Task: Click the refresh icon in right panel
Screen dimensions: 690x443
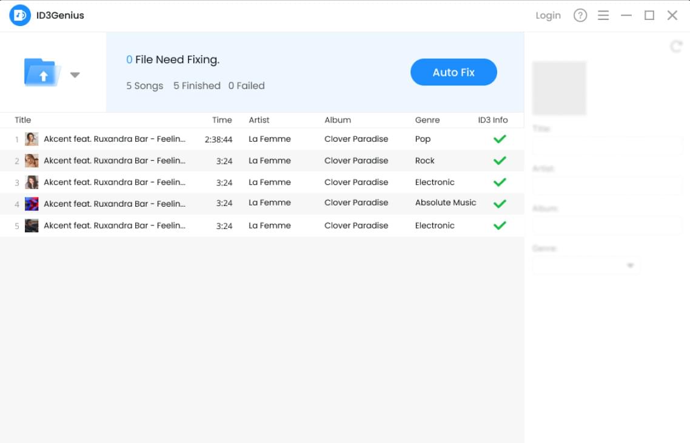Action: pyautogui.click(x=675, y=47)
